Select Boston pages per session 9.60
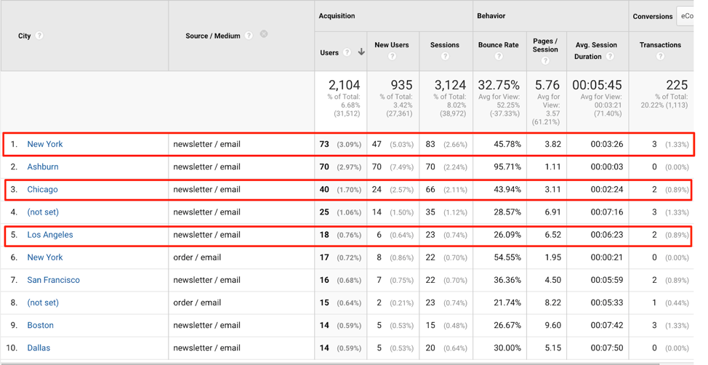708x365 pixels. pyautogui.click(x=552, y=325)
